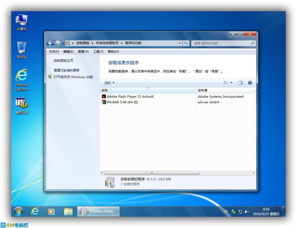Open the 查看(V) menu

click(83, 52)
